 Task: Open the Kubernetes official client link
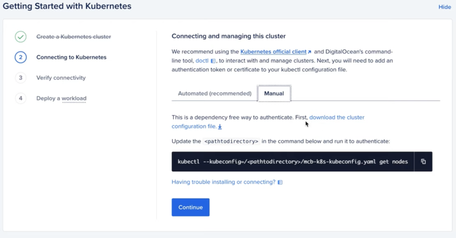coord(273,52)
